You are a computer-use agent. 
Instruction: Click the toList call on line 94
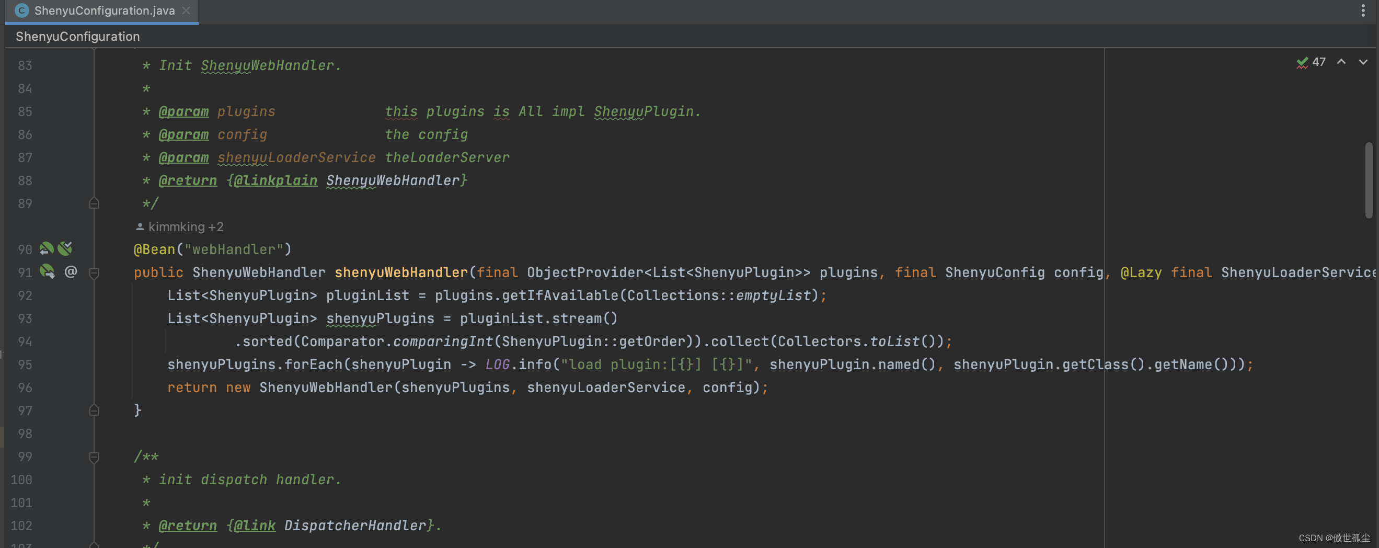pos(894,342)
